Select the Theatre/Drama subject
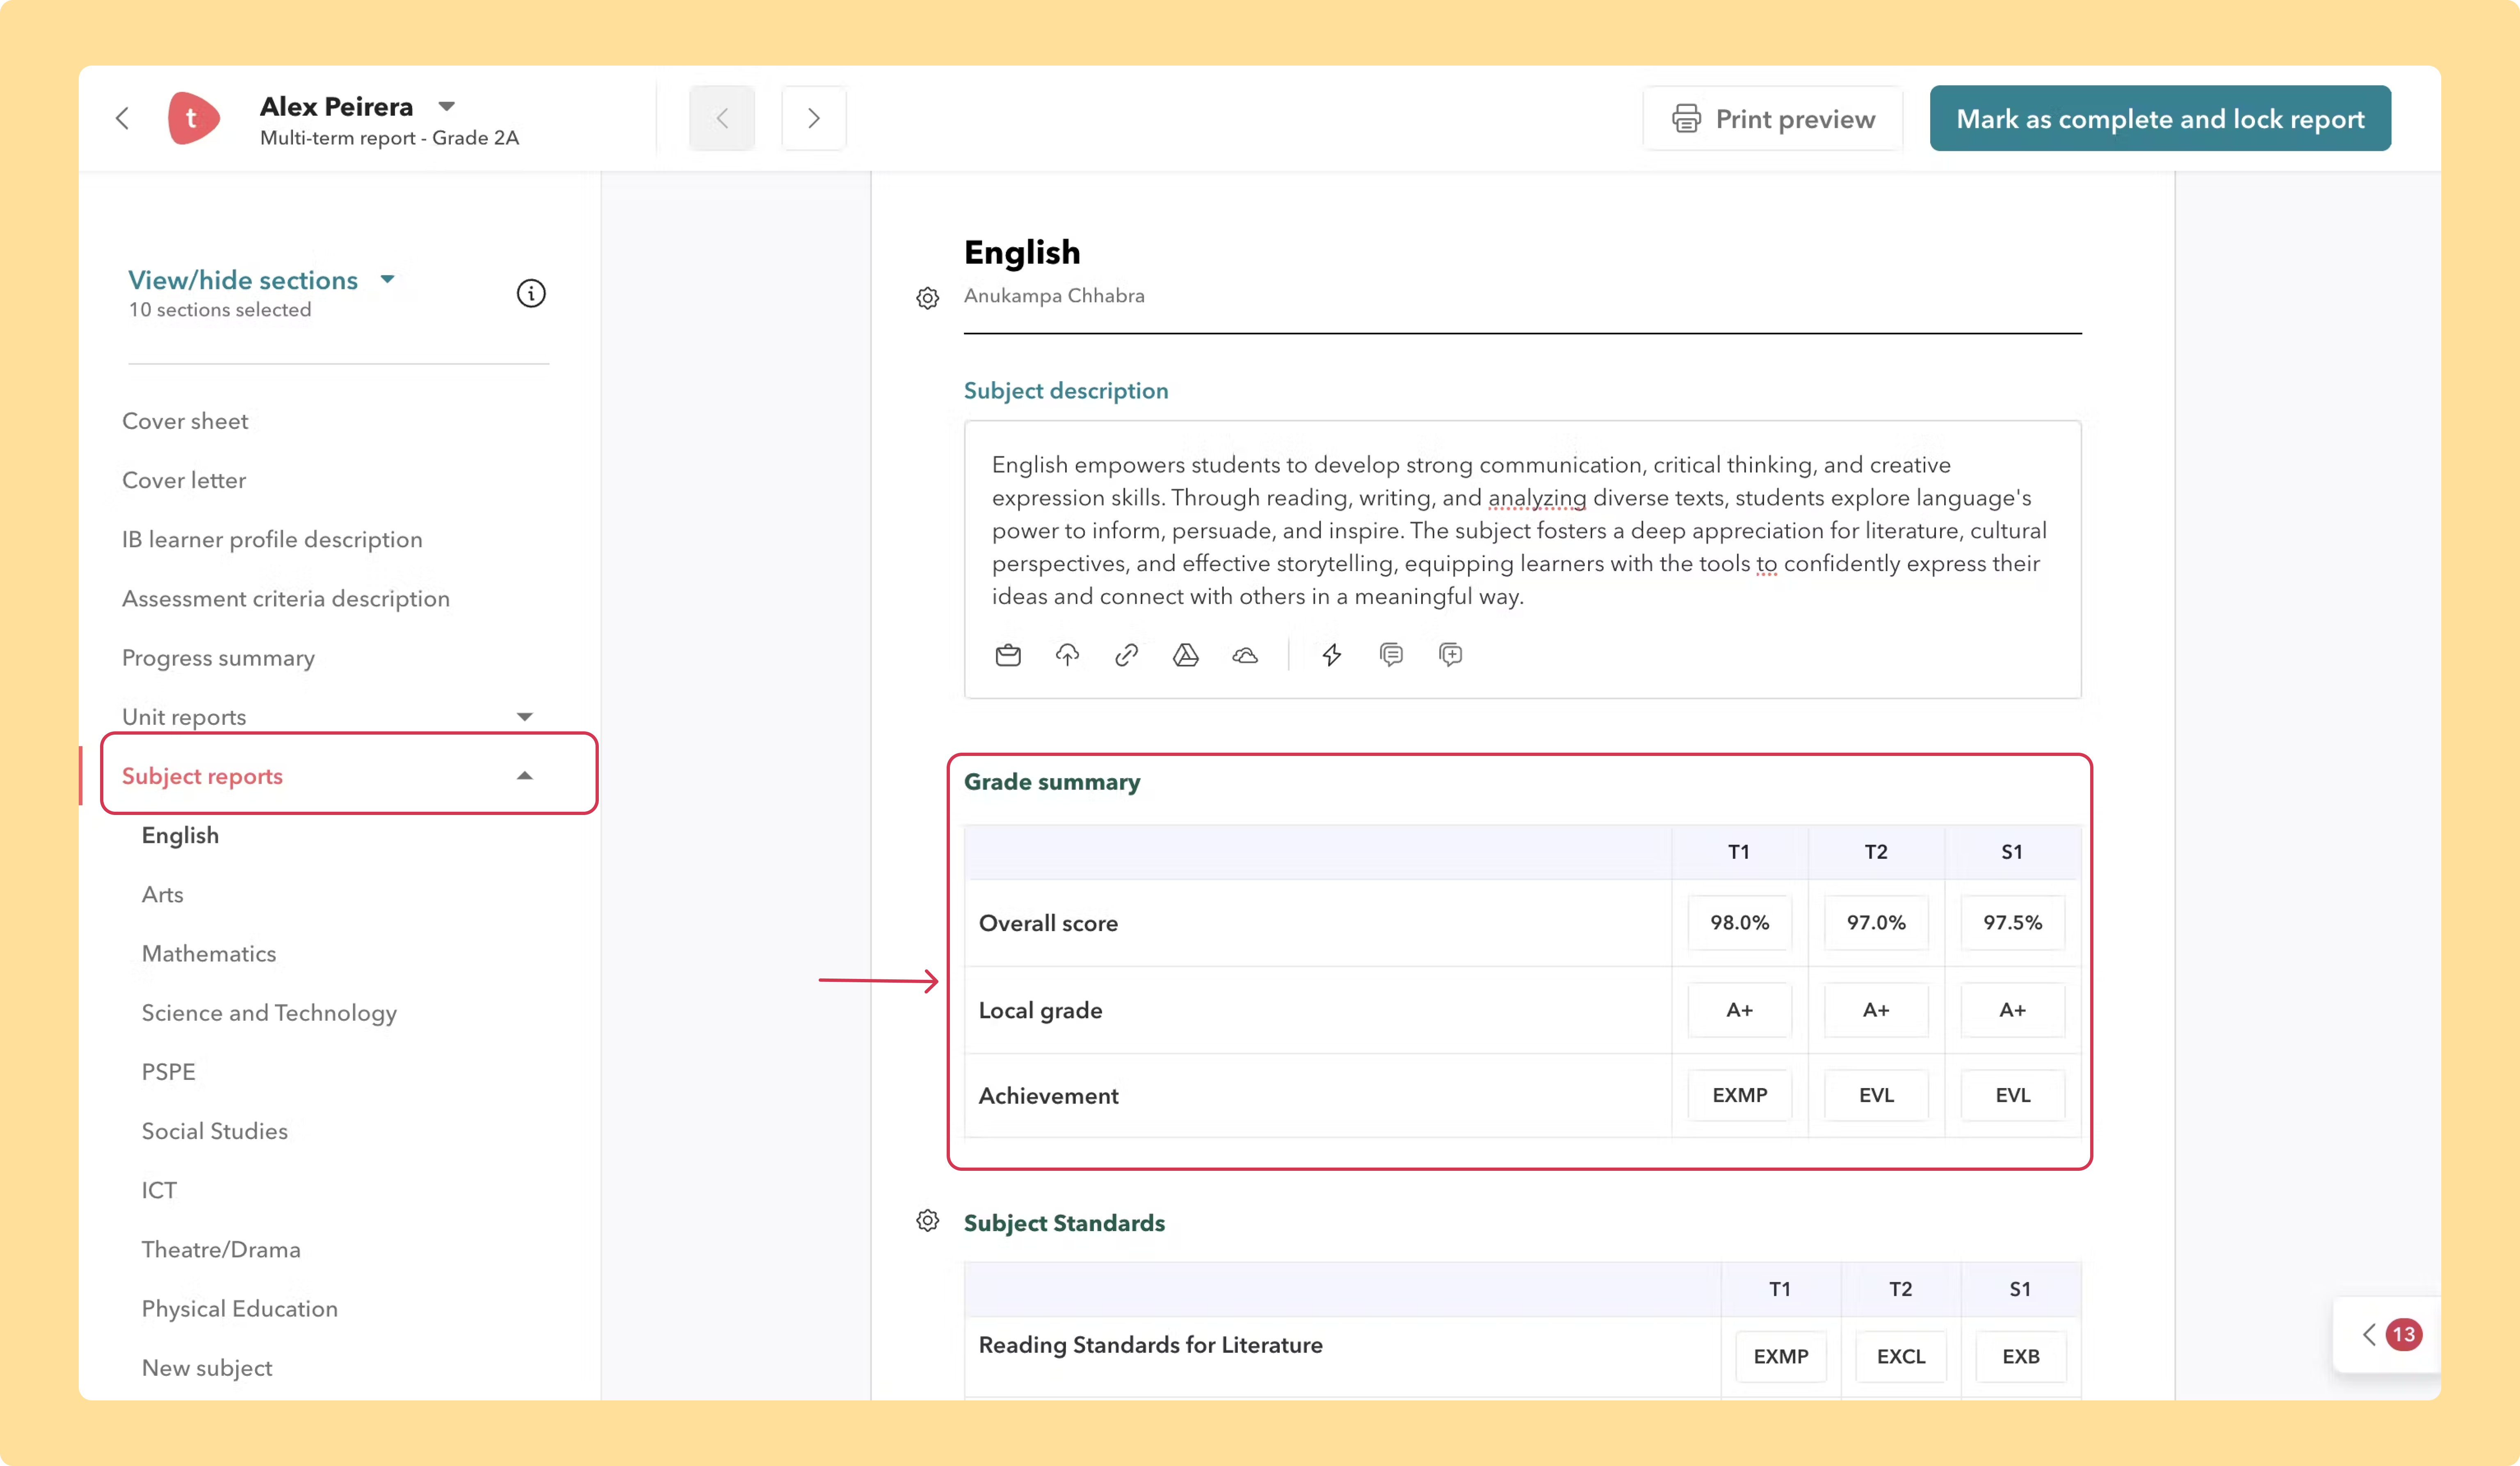The height and width of the screenshot is (1466, 2520). click(221, 1249)
